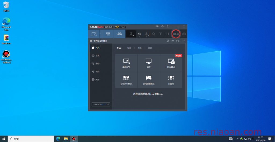
Task: Open the Microsoft Edge desktop shortcut
Action: 6,24
